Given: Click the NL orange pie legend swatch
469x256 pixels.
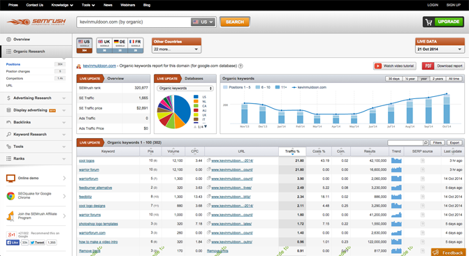Looking at the screenshot, I should click(196, 101).
